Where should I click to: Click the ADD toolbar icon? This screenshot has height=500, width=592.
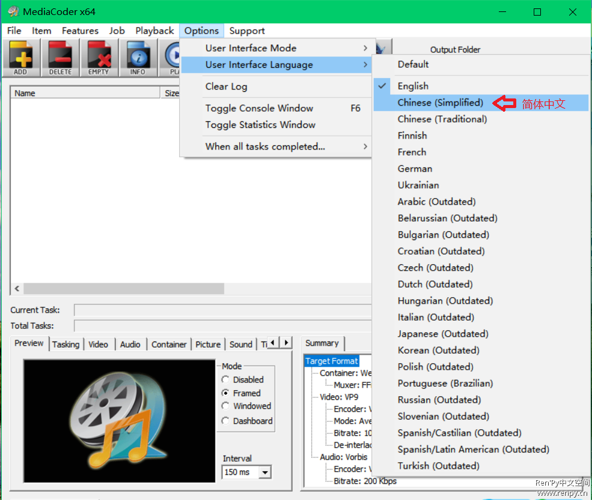21,58
